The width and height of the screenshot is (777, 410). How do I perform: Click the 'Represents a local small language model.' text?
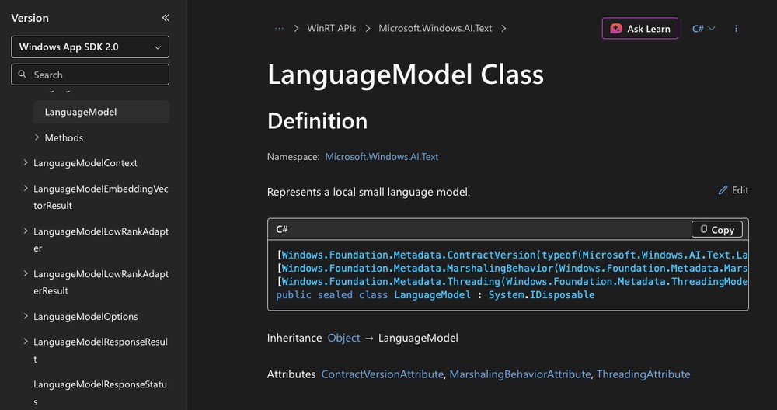368,192
